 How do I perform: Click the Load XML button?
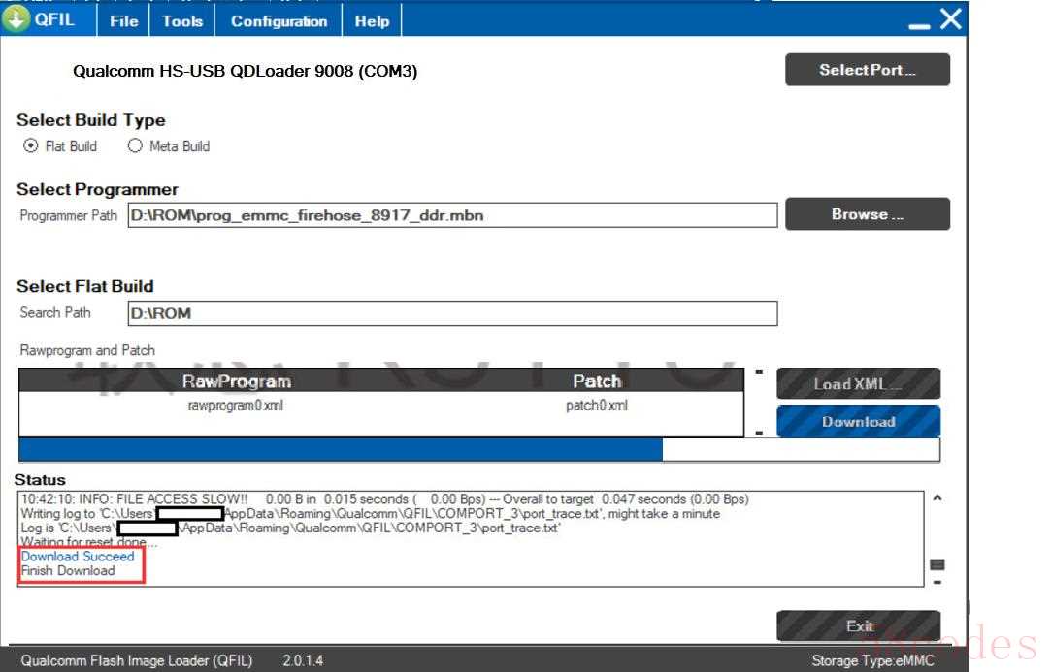click(858, 384)
